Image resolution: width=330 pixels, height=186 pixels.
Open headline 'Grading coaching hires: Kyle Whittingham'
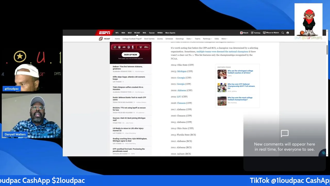click(130, 140)
